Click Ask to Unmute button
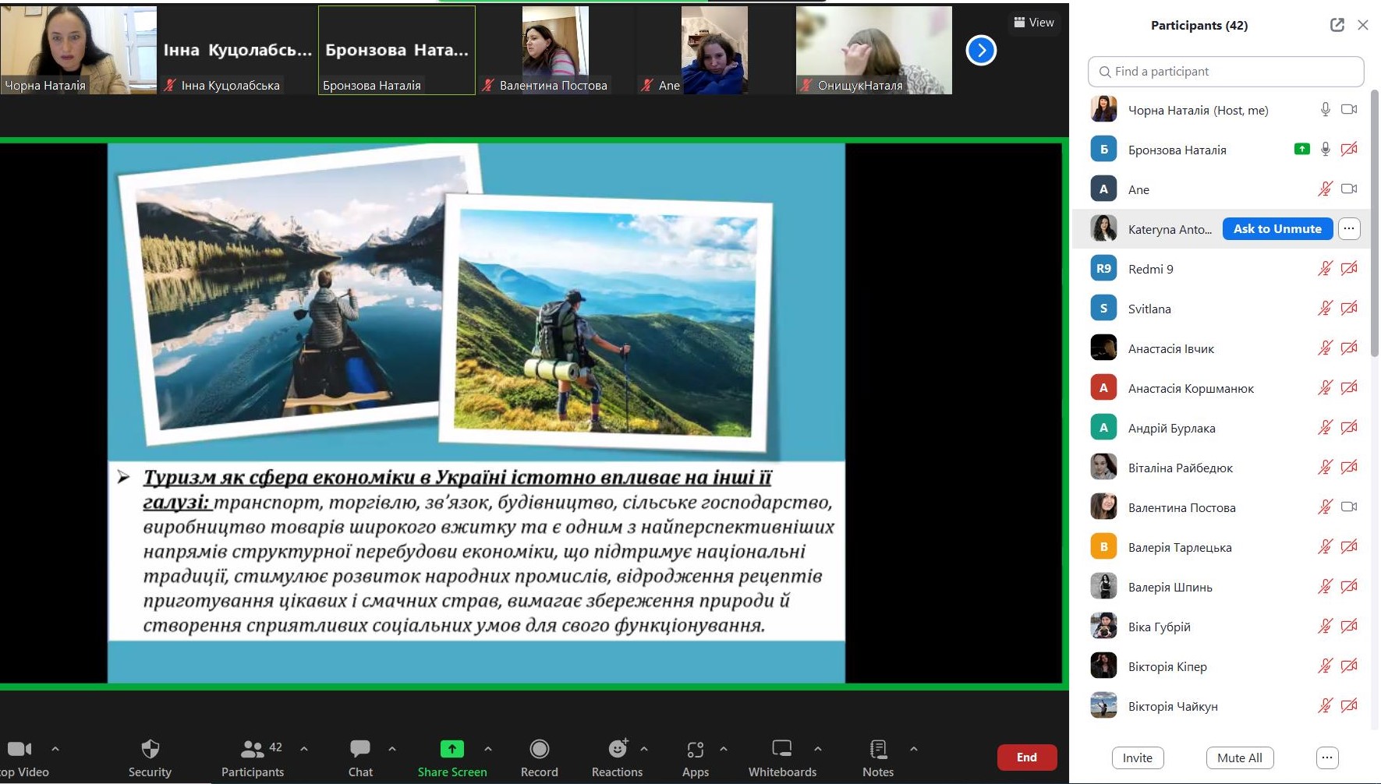 [x=1277, y=229]
